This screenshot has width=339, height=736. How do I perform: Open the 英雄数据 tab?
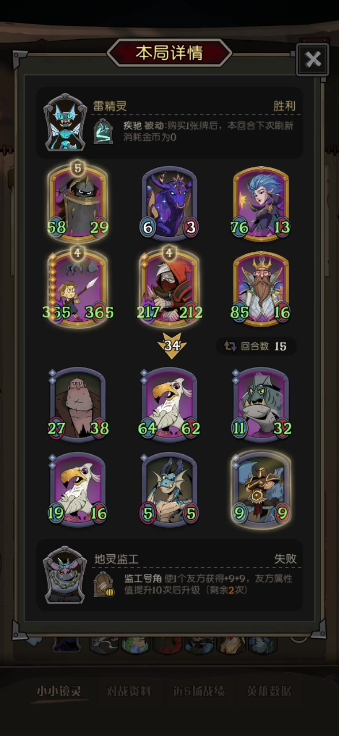pos(269,691)
